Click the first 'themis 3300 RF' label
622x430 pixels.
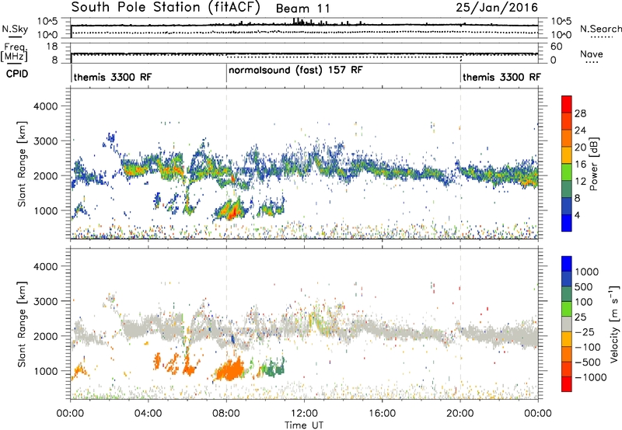click(112, 77)
